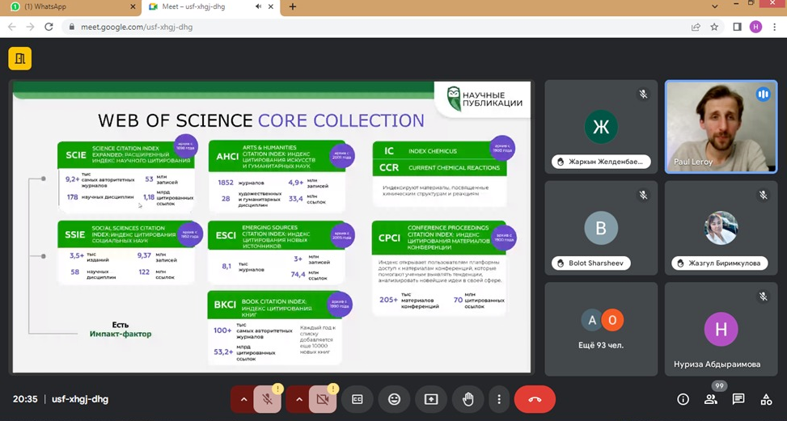Click the site lock icon
Image resolution: width=787 pixels, height=421 pixels.
[72, 27]
